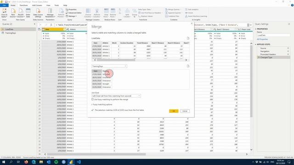Close the Query Settings pane
Image resolution: width=294 pixels, height=165 pixels.
289,24
